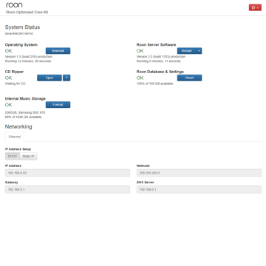
Task: Restart Roon Server Software
Action: [187, 51]
